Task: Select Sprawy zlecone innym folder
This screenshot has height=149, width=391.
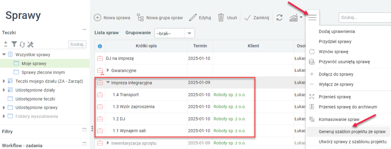Action: pyautogui.click(x=43, y=73)
